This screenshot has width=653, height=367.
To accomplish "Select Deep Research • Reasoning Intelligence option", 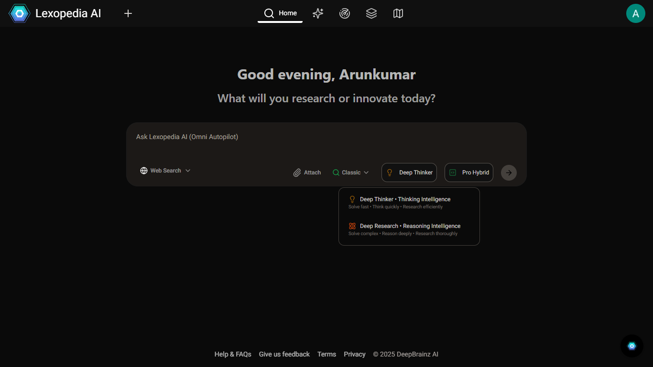I will point(409,229).
